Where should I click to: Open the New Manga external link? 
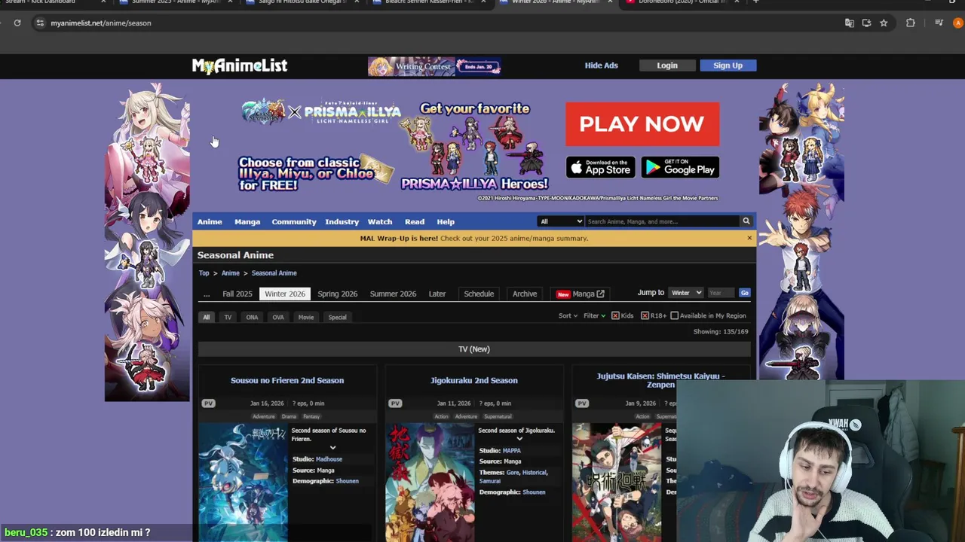(x=581, y=294)
